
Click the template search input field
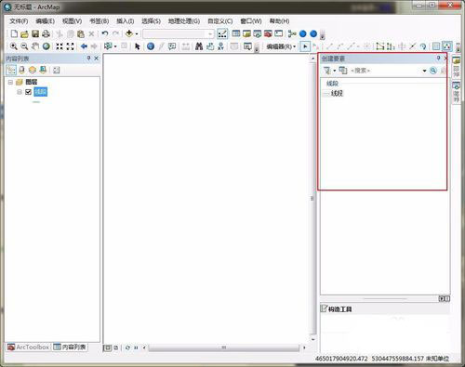385,71
